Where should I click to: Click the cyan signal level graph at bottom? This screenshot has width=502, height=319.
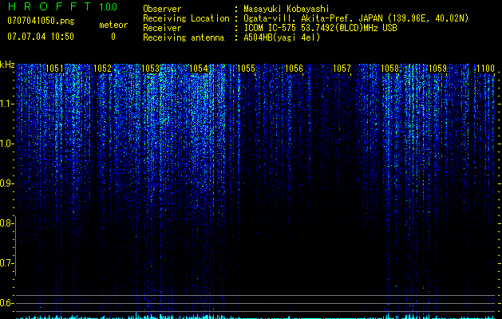coord(255,317)
